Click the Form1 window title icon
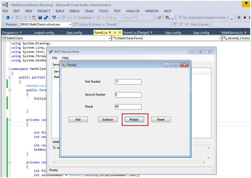Screen dimensions: 251x178 (64, 65)
